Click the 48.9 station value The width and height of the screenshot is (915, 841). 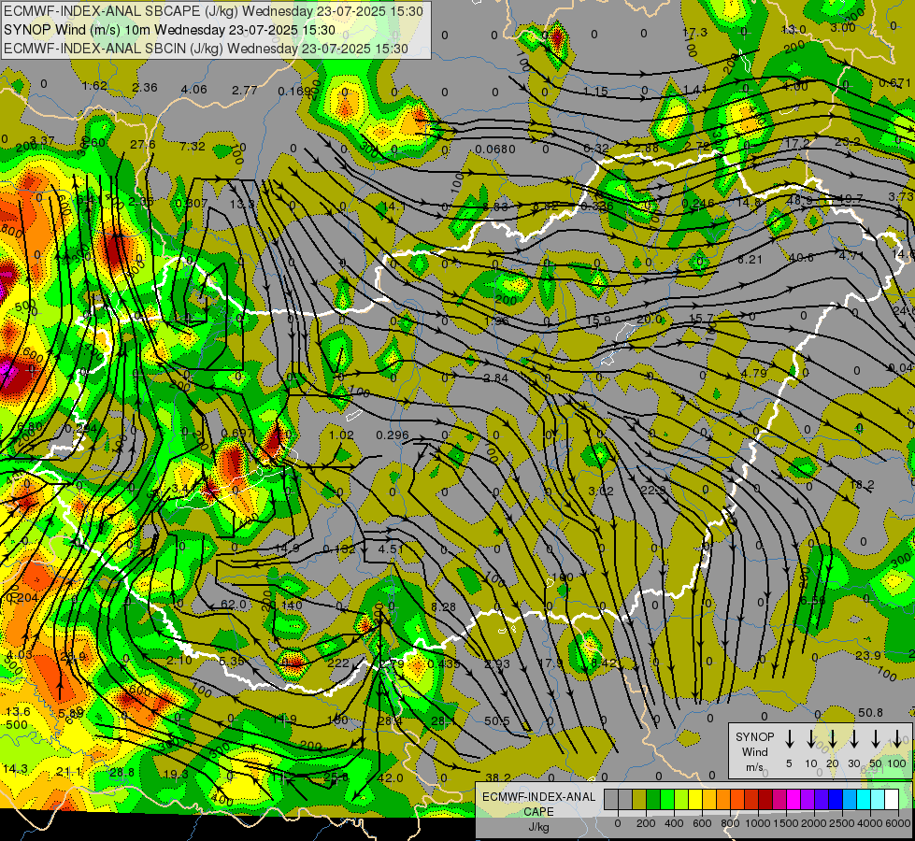tap(800, 200)
